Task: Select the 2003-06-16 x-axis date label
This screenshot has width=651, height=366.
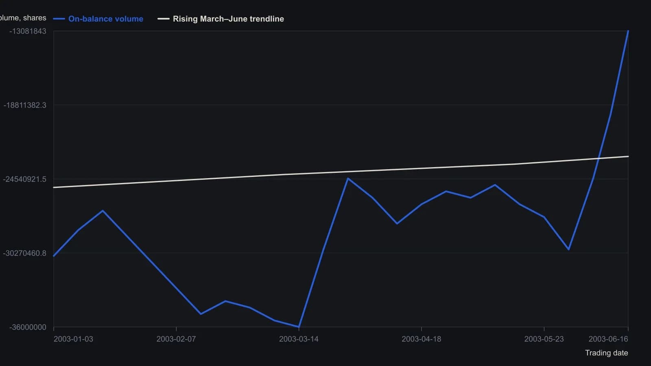Action: pos(608,339)
